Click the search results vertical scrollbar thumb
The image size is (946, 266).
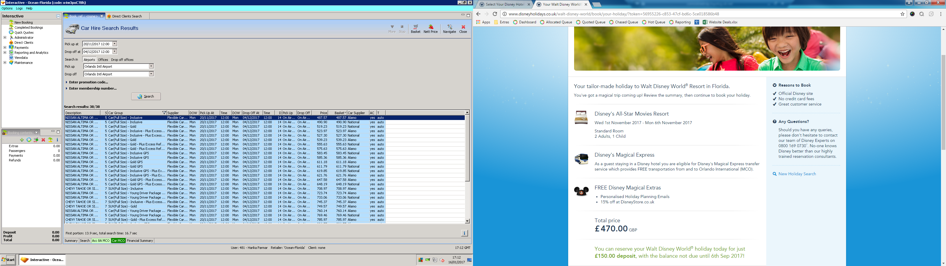pyautogui.click(x=467, y=148)
